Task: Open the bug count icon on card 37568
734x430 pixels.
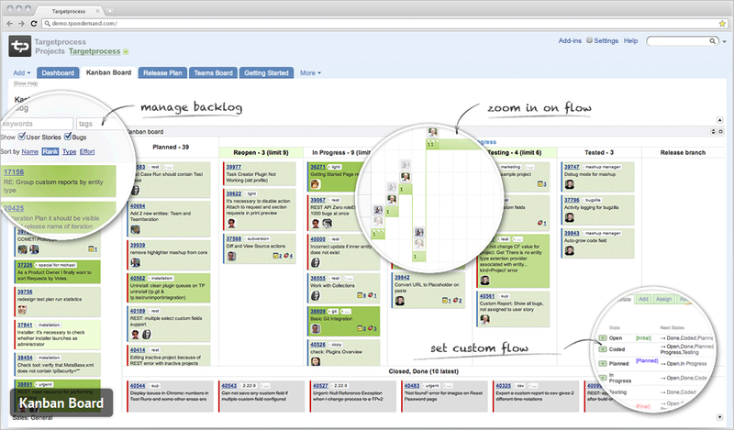Action: [288, 256]
